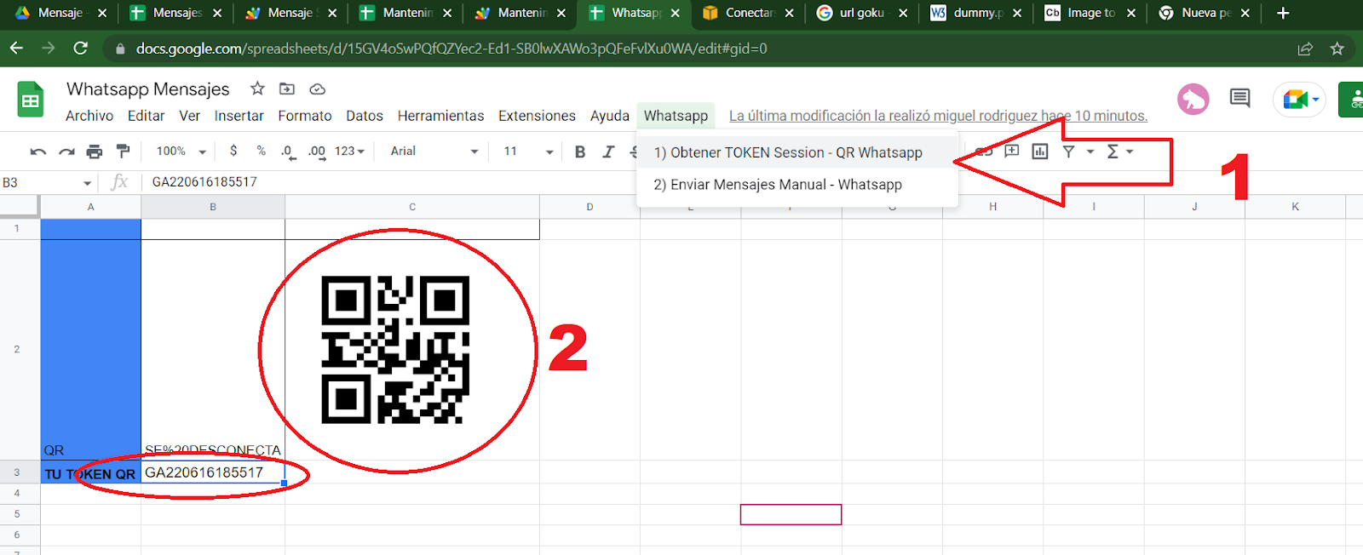Open the Datos menu
Screen dimensions: 1363x555
click(x=365, y=116)
